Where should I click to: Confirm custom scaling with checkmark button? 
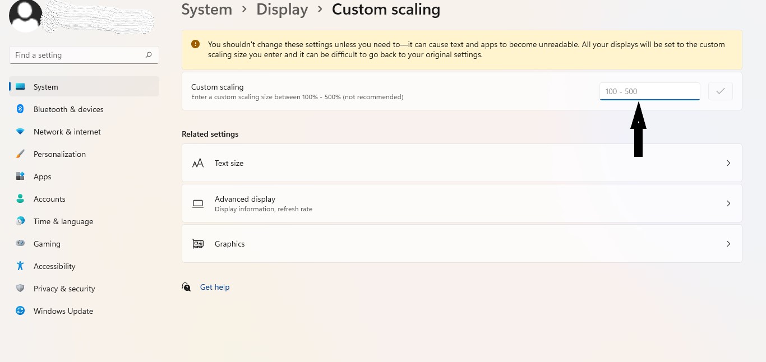(x=720, y=91)
